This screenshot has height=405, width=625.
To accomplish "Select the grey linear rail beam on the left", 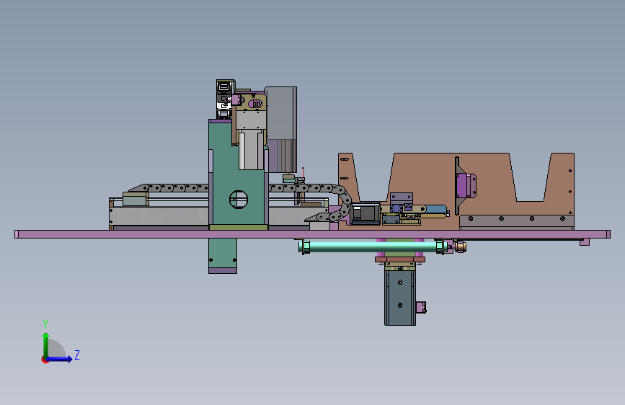I will [159, 215].
